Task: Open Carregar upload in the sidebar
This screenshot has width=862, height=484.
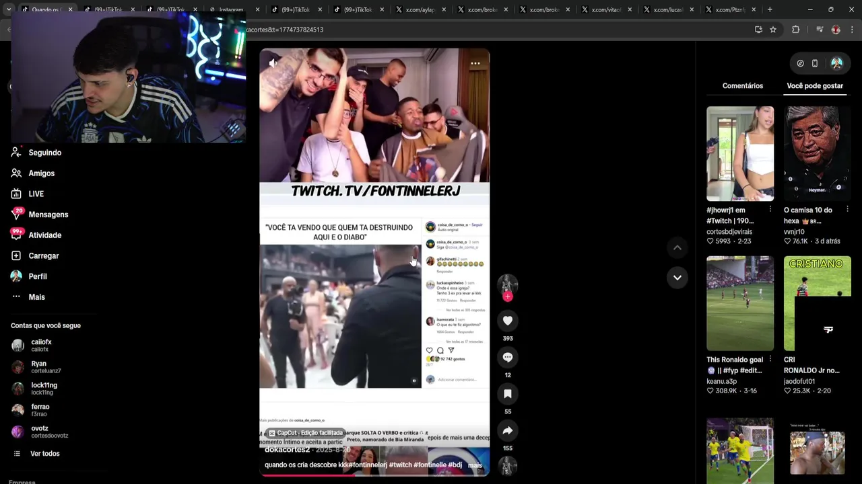Action: [43, 256]
